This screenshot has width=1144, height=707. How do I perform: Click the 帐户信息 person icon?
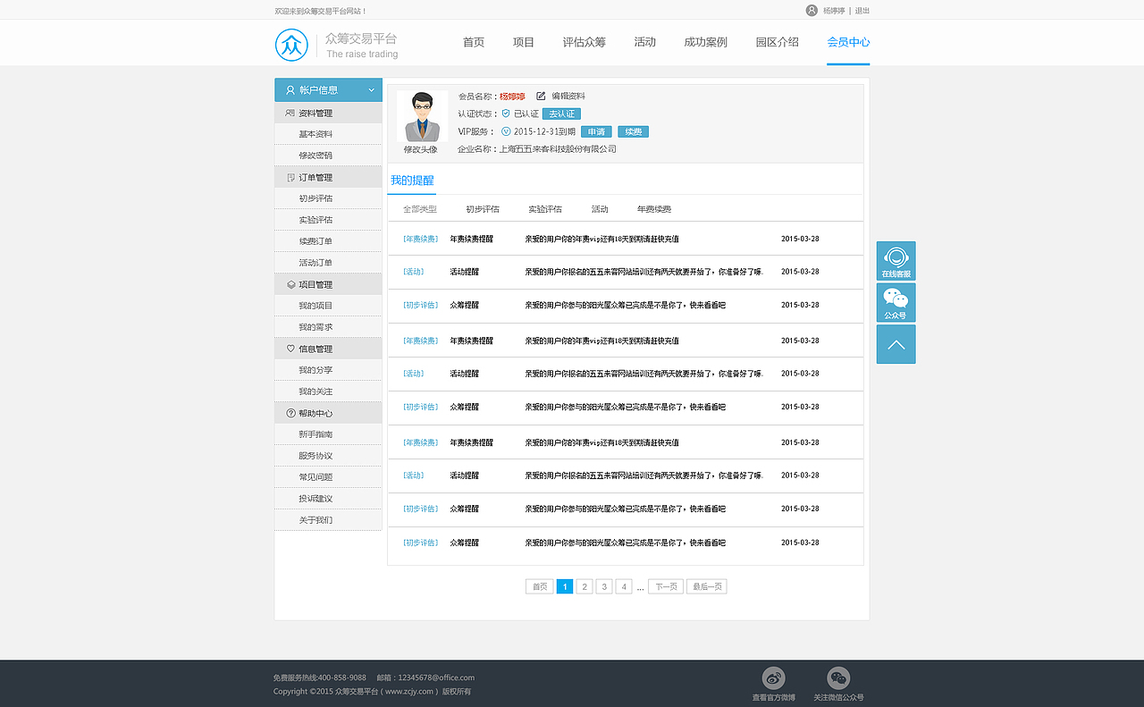290,90
